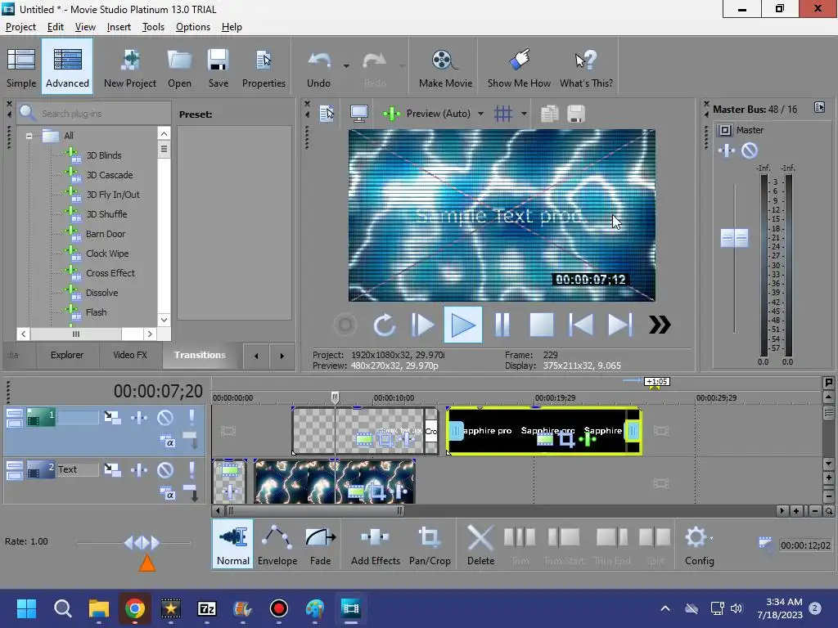Stop the video playback
This screenshot has width=838, height=628.
point(542,325)
